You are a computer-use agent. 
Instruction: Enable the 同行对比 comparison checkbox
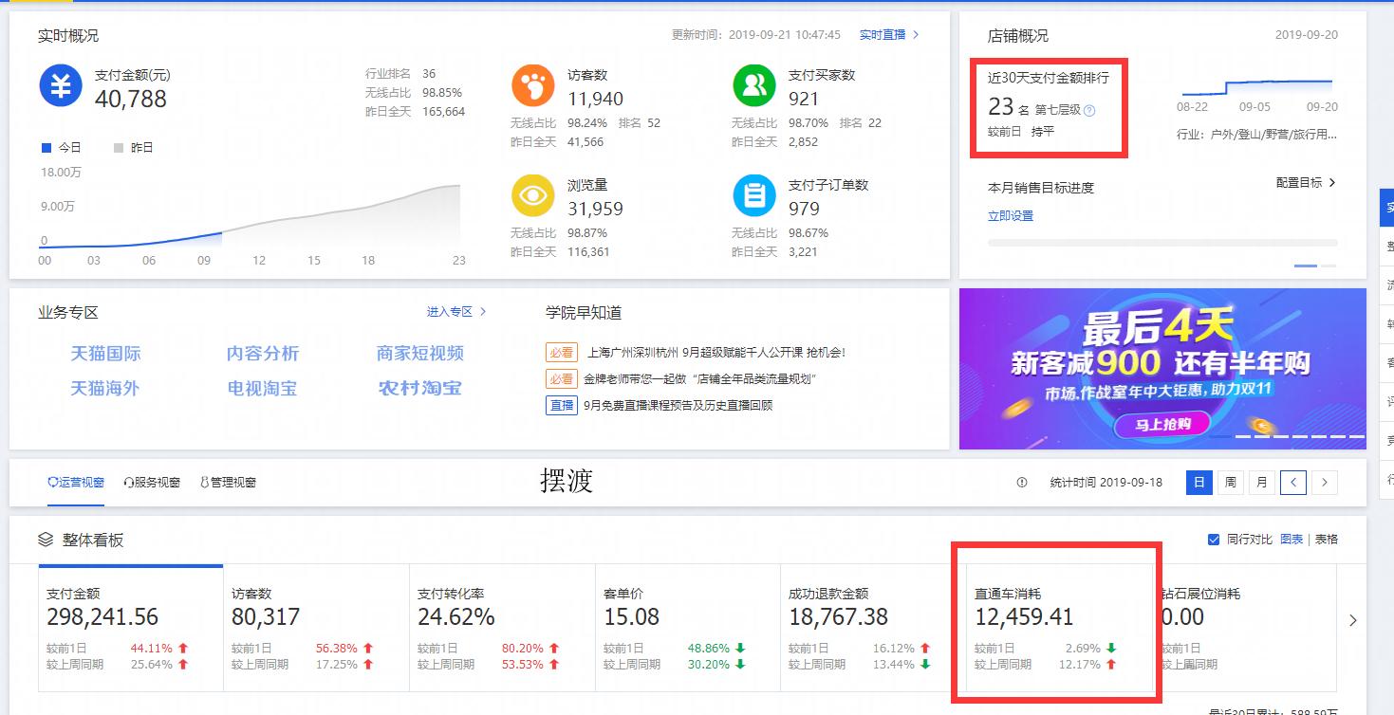[x=1214, y=539]
